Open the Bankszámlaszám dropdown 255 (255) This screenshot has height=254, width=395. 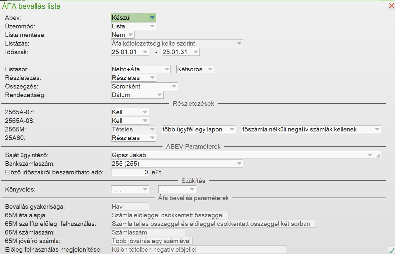177,163
